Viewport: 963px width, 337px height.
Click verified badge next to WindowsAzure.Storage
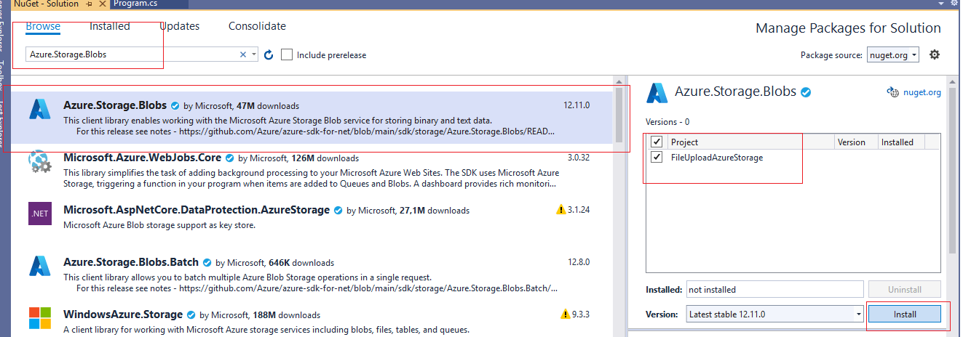pyautogui.click(x=191, y=314)
